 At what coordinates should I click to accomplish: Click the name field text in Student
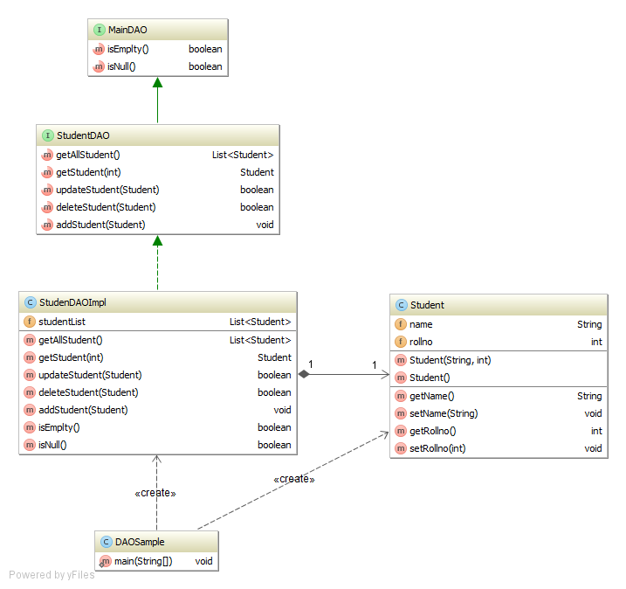[421, 324]
